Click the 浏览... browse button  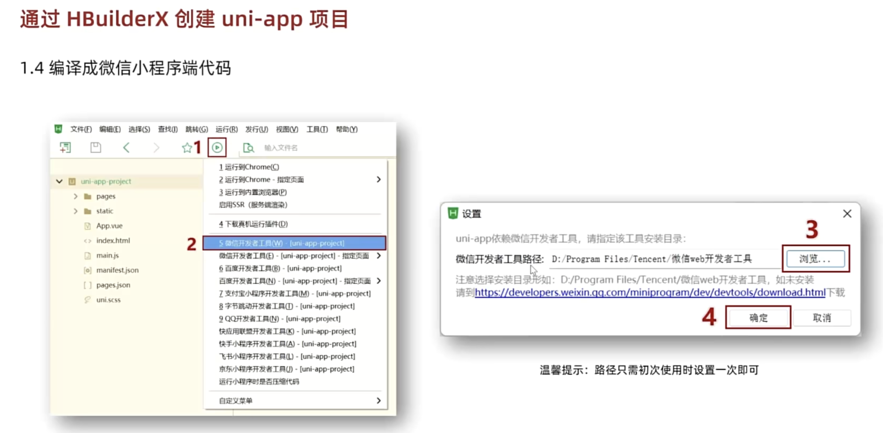[816, 259]
